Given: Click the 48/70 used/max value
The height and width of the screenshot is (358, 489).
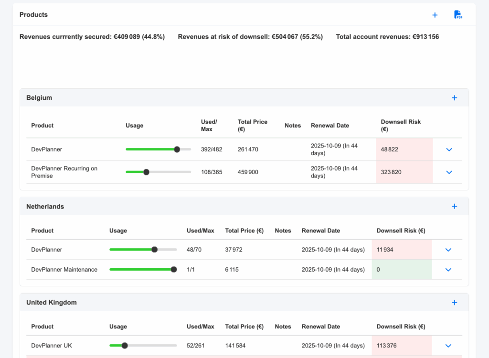Looking at the screenshot, I should click(194, 250).
